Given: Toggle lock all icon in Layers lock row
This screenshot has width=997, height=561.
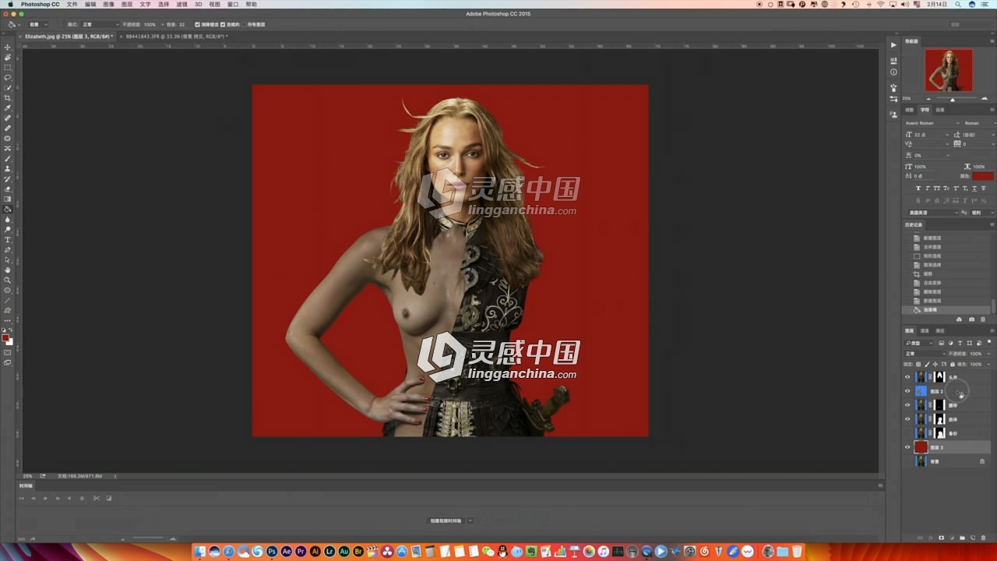Looking at the screenshot, I should tap(952, 364).
